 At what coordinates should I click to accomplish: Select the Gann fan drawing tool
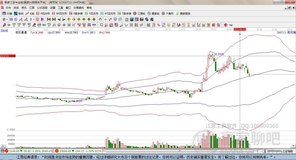coord(106,25)
